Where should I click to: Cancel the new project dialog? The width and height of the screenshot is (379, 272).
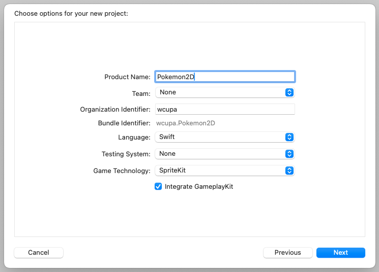[x=39, y=253]
